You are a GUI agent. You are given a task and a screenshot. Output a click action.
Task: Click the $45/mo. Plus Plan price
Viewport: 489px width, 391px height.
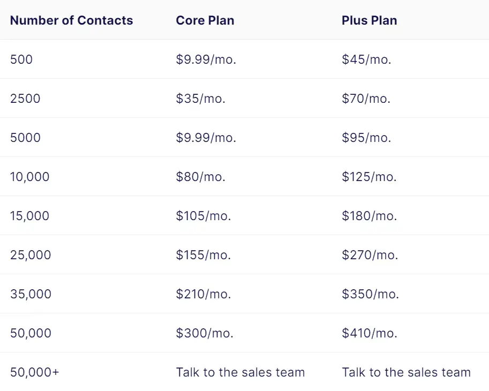(366, 59)
